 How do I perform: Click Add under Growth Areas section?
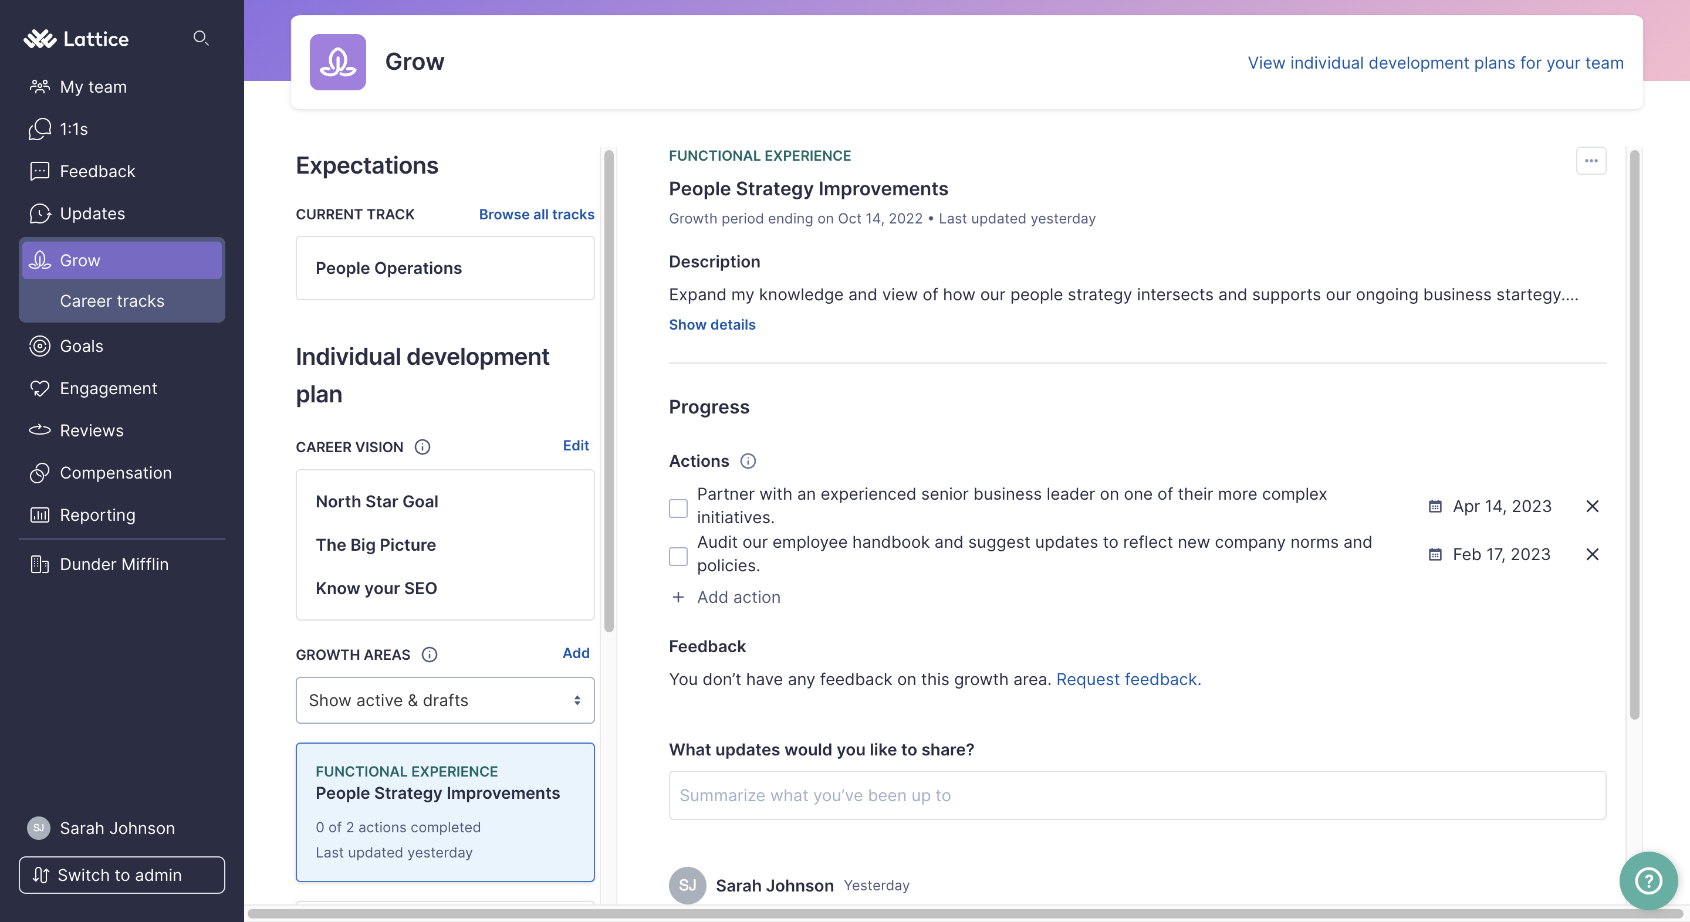coord(576,653)
